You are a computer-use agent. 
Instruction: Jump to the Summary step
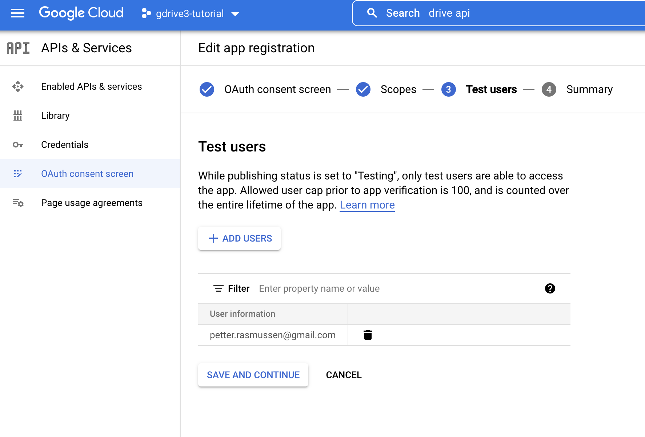(589, 89)
